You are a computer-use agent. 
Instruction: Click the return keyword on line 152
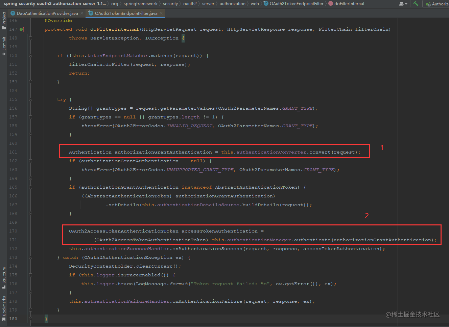78,73
